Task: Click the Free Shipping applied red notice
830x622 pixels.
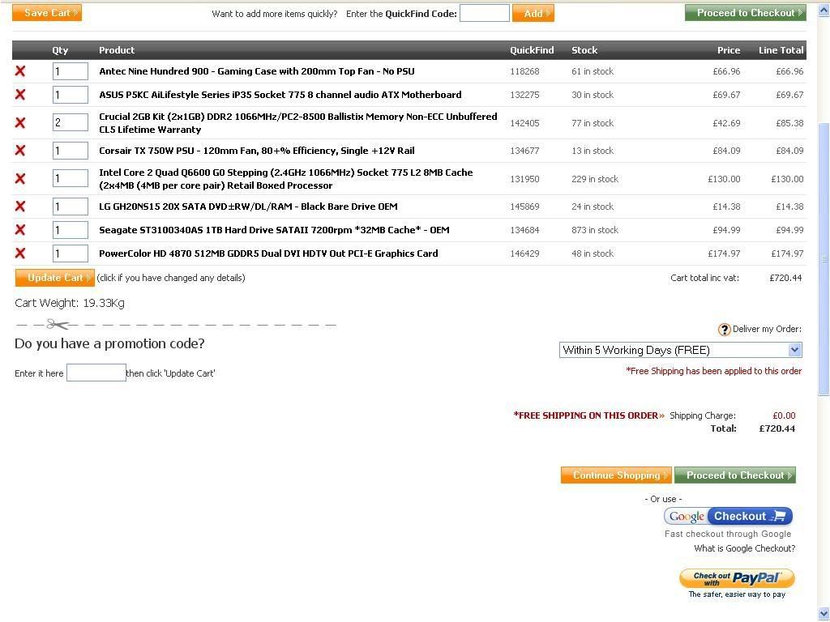Action: tap(713, 371)
